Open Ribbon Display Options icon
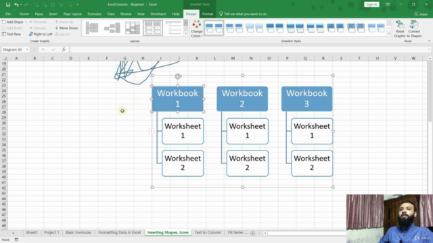Screen dimensions: 433x243 (x=388, y=5)
